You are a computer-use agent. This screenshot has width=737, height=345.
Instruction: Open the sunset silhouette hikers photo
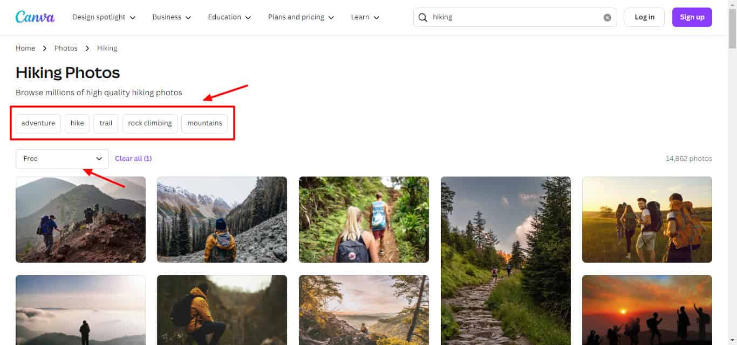click(x=647, y=309)
